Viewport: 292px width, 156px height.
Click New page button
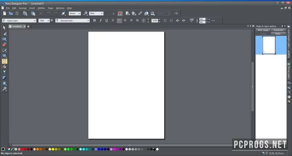263,30
